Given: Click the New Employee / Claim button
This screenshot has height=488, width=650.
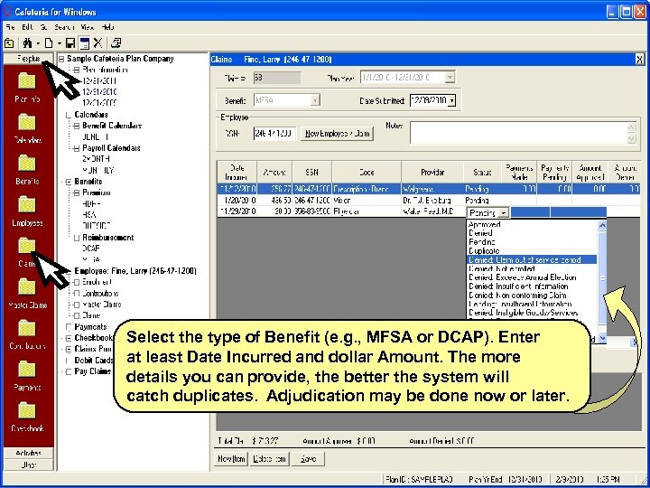Looking at the screenshot, I should tap(337, 134).
